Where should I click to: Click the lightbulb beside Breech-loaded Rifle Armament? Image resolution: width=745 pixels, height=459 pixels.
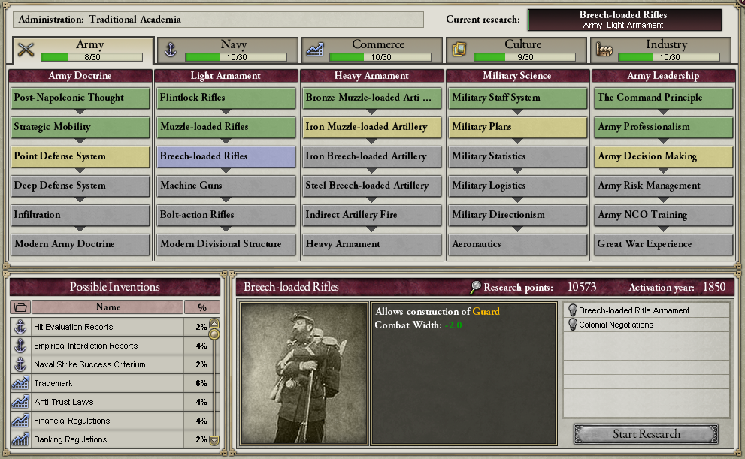[573, 310]
